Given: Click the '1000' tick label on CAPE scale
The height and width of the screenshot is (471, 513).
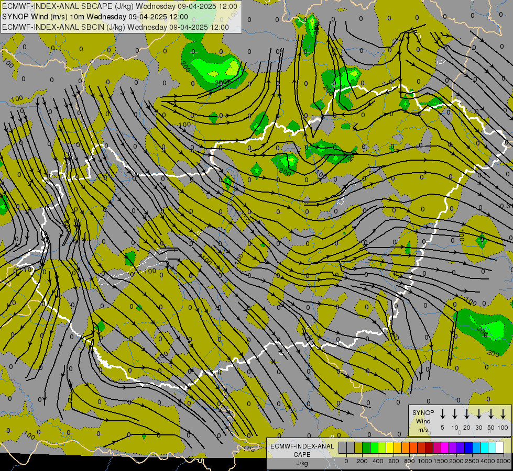Looking at the screenshot, I should coord(425,461).
